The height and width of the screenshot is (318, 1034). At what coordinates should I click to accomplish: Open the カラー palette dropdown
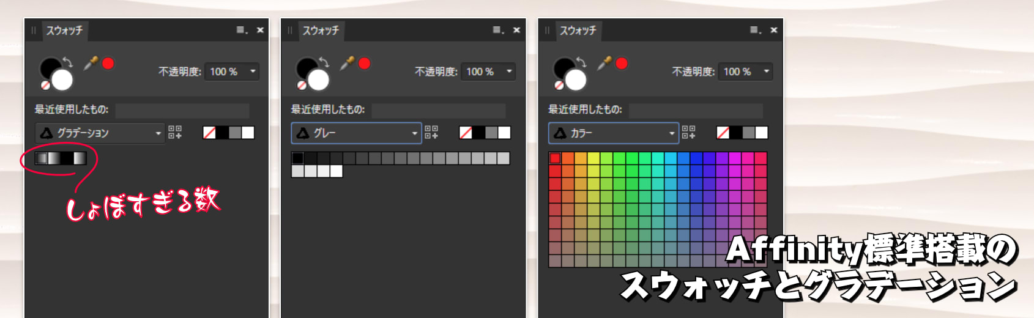click(x=614, y=133)
